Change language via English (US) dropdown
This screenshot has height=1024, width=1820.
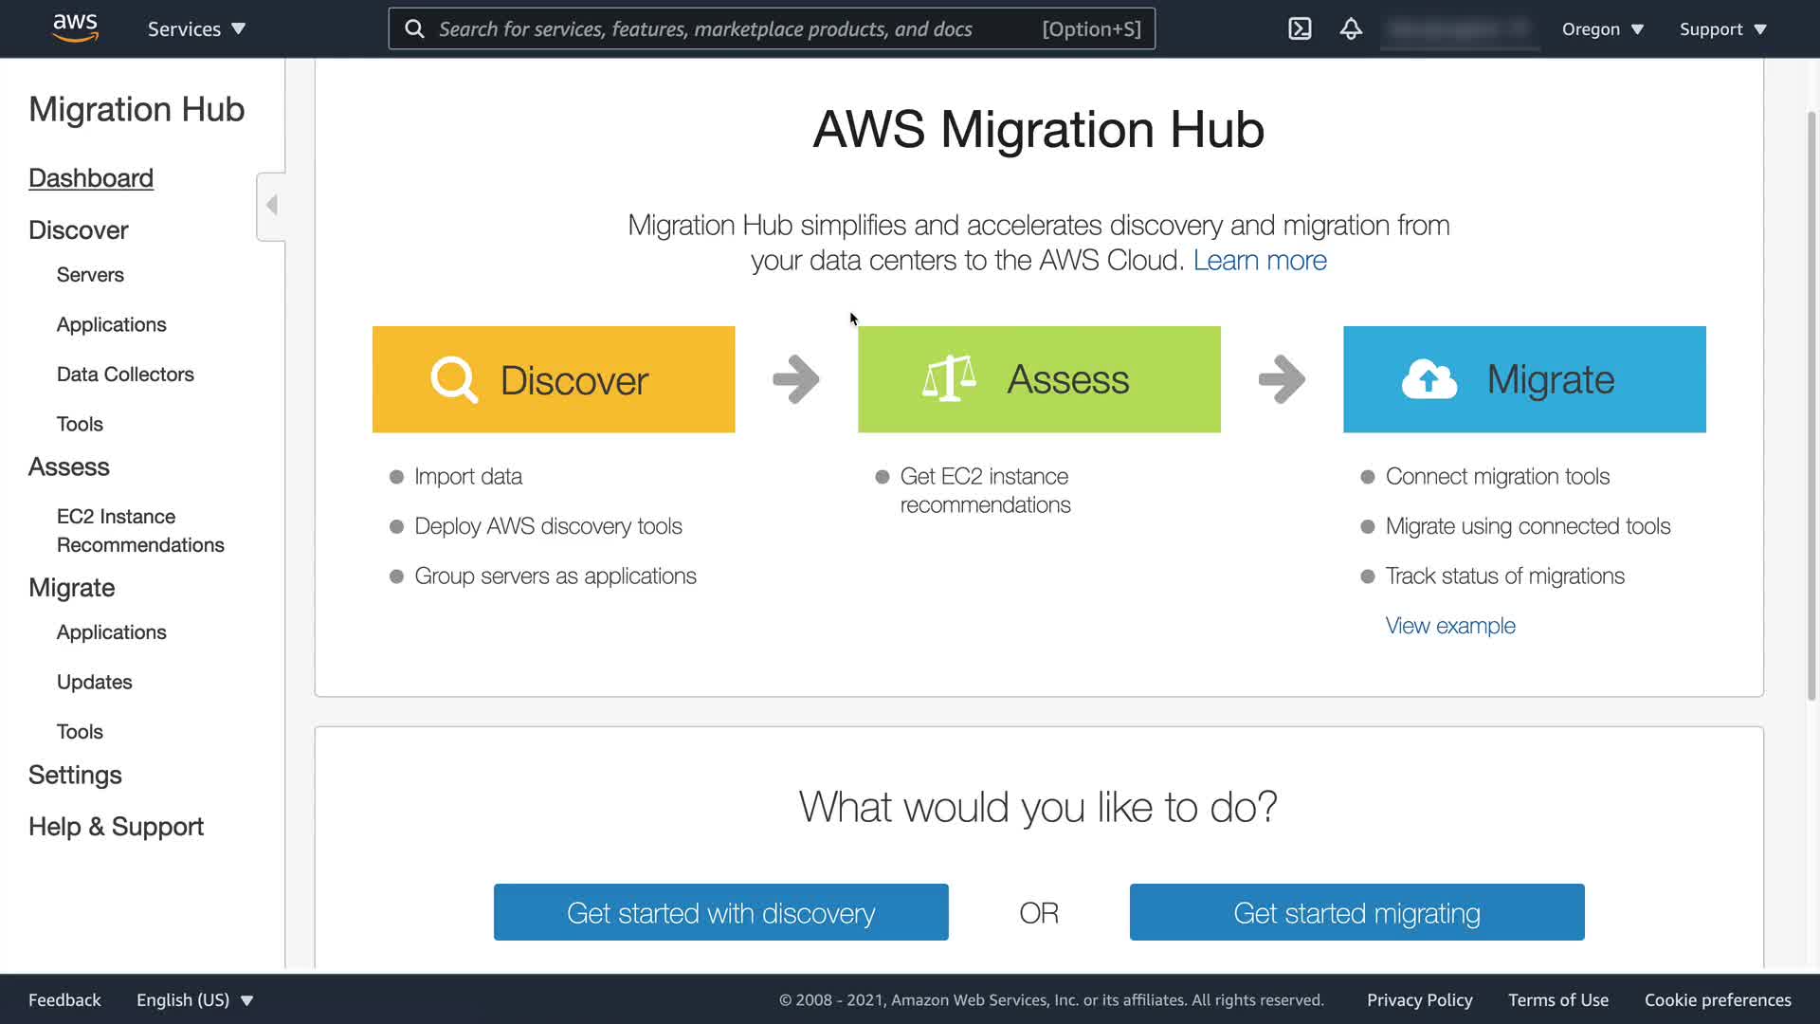pos(194,999)
